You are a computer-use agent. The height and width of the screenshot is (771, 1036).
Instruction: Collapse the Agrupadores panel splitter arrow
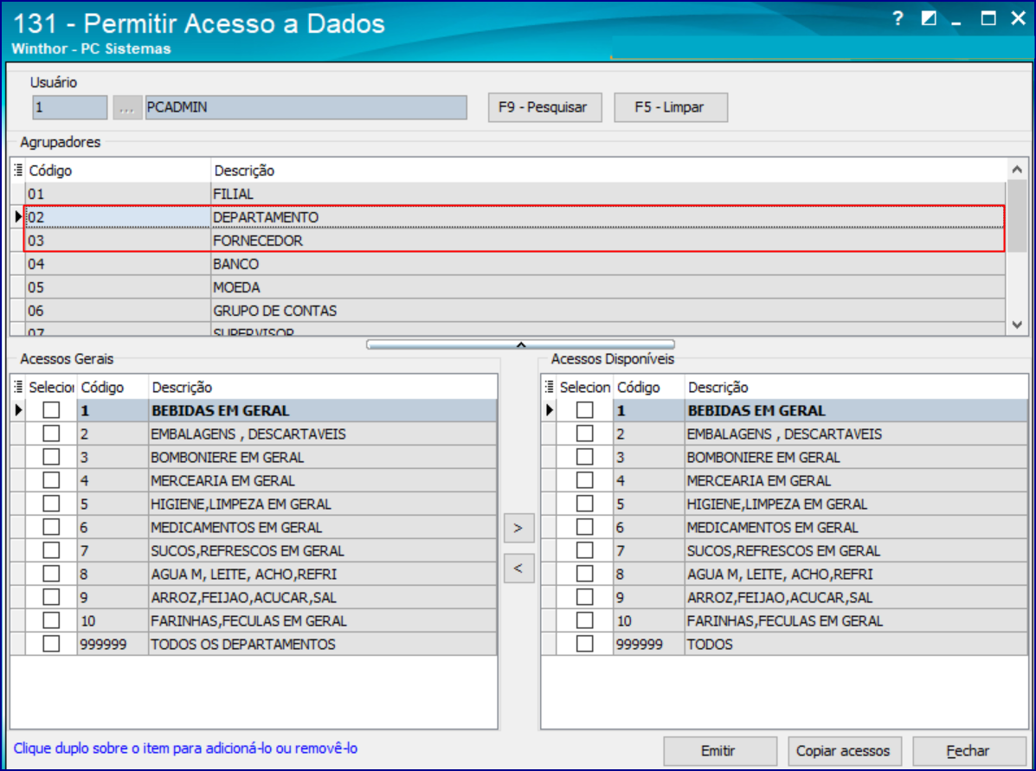(521, 344)
